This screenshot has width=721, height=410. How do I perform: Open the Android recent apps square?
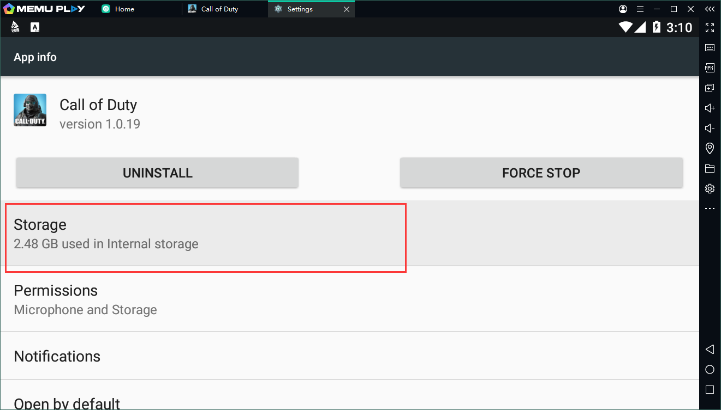[x=710, y=390]
